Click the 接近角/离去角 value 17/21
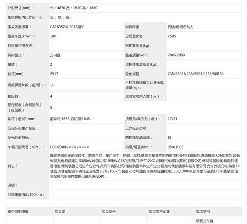 tap(172, 119)
